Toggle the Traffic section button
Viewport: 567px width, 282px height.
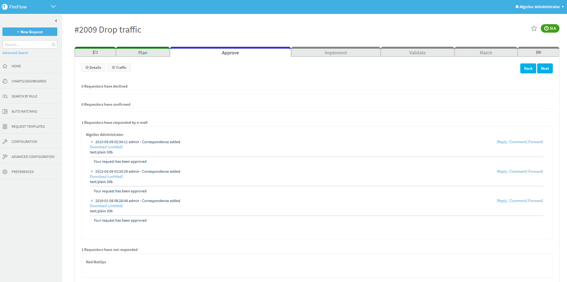(x=119, y=68)
